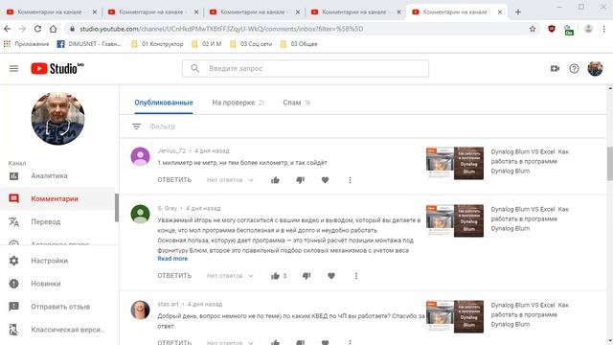The width and height of the screenshot is (613, 345).
Task: Close the last open Chrome tab
Action: pyautogui.click(x=500, y=12)
